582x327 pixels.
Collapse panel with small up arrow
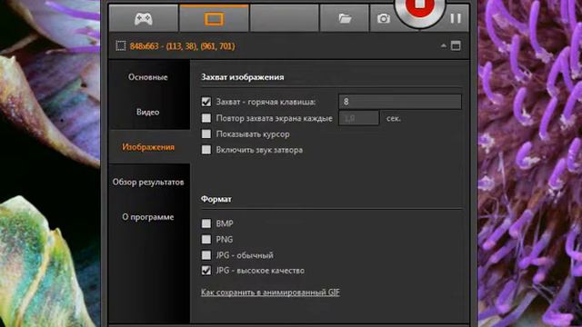tap(444, 46)
